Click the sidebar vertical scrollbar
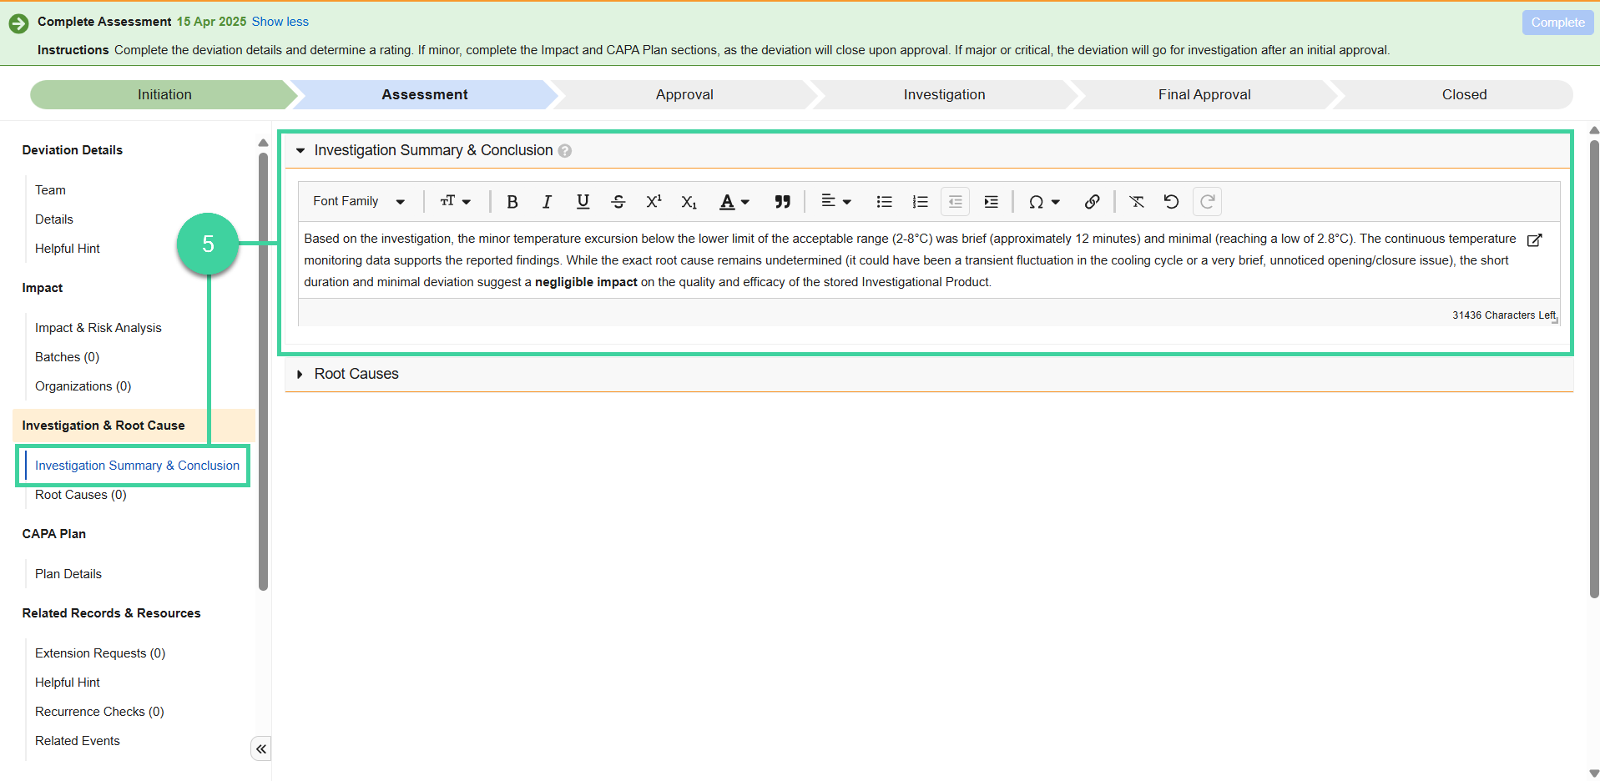The width and height of the screenshot is (1600, 781). (264, 371)
